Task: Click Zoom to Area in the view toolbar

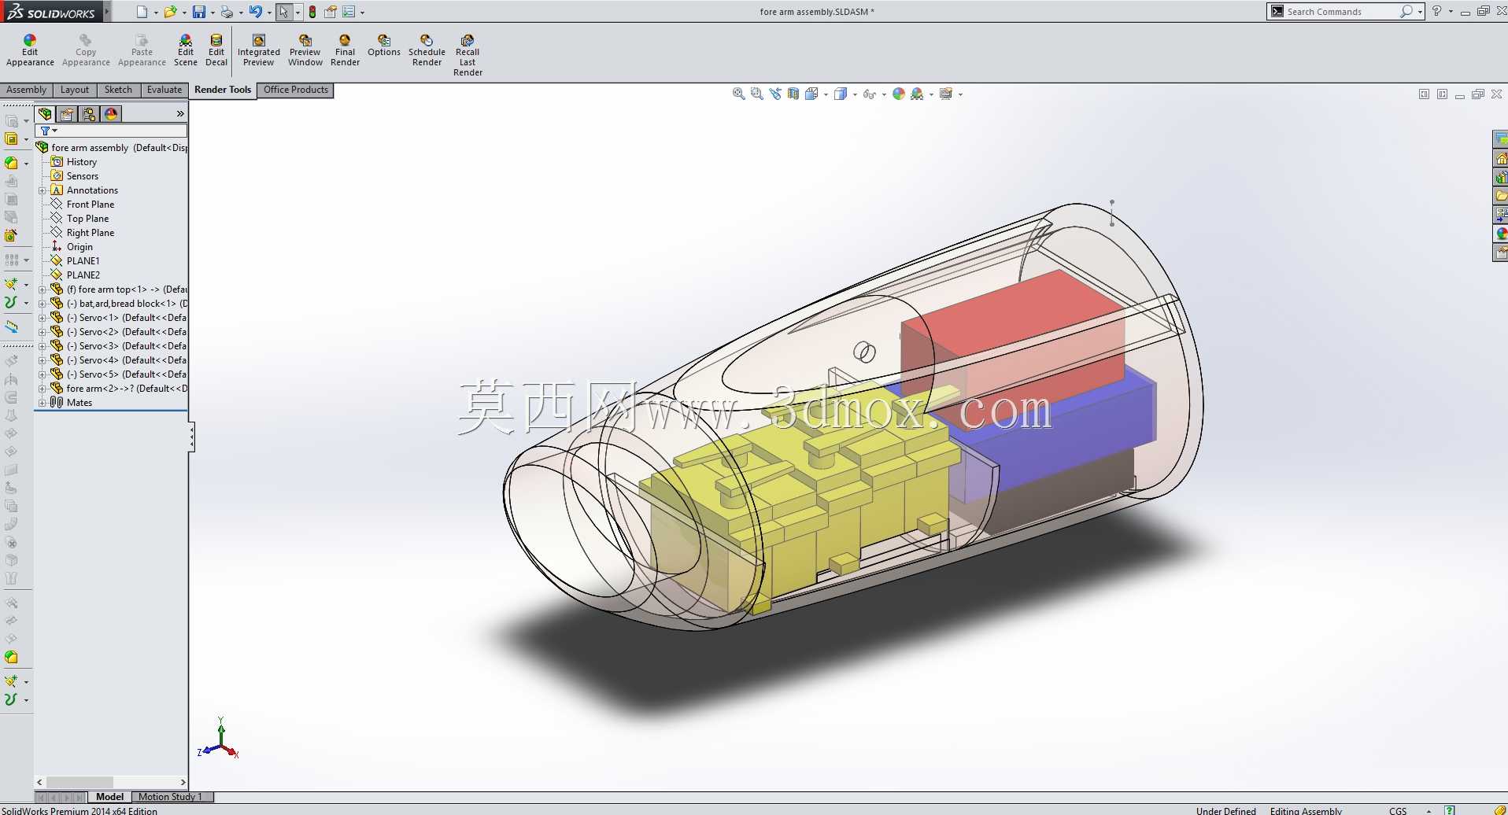Action: click(756, 94)
